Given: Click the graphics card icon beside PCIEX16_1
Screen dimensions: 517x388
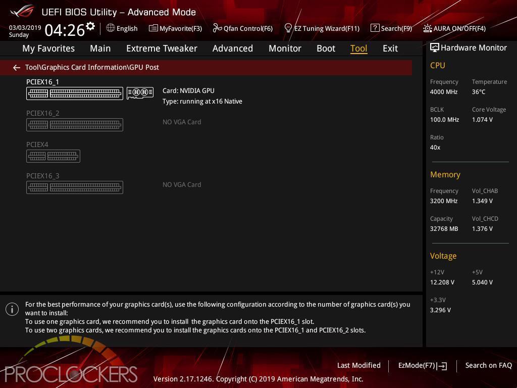Looking at the screenshot, I should [140, 93].
